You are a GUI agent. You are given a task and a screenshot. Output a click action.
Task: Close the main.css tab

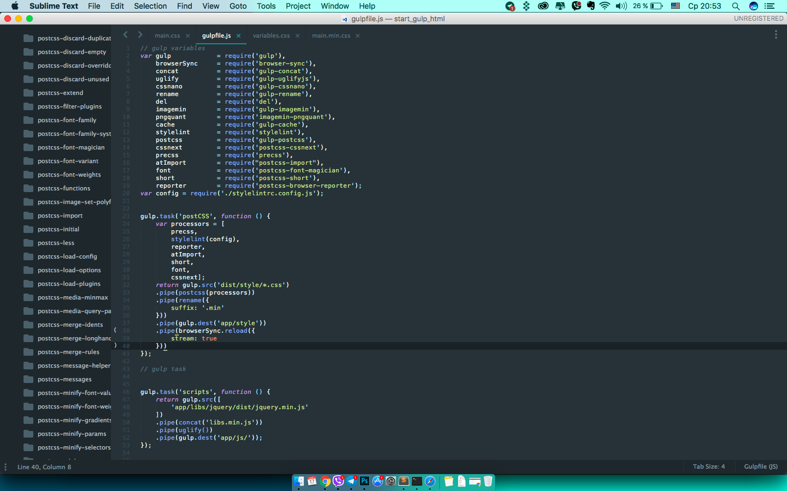[x=187, y=36]
